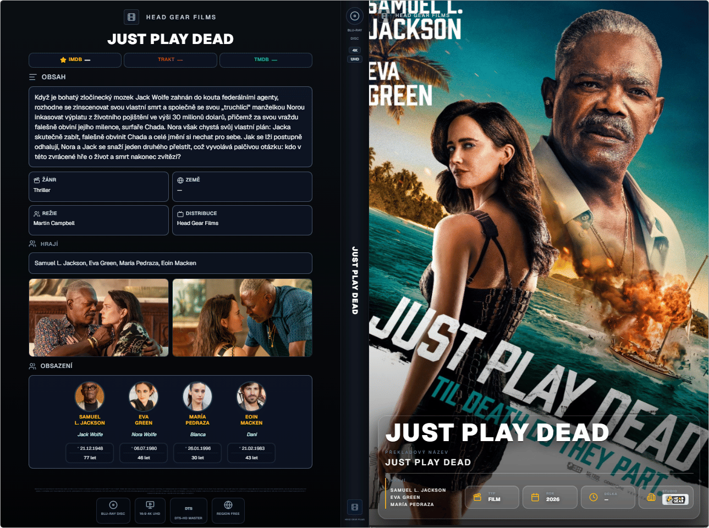Click the birth date '21.02.1983'

tap(253, 448)
